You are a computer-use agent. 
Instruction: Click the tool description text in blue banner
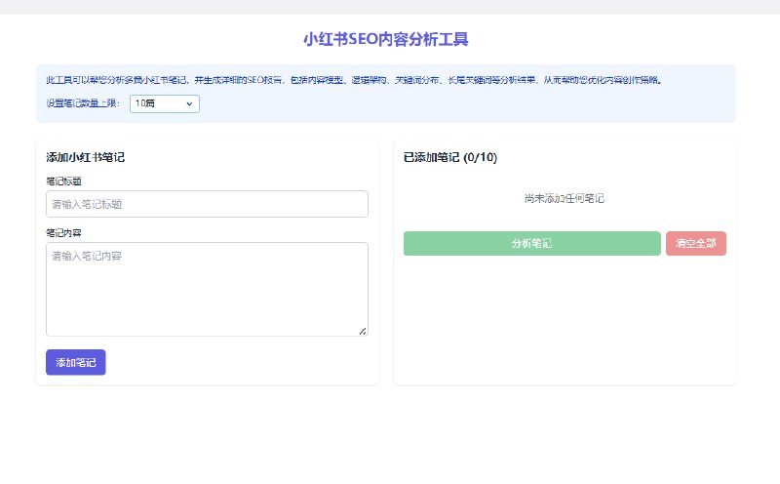[354, 80]
